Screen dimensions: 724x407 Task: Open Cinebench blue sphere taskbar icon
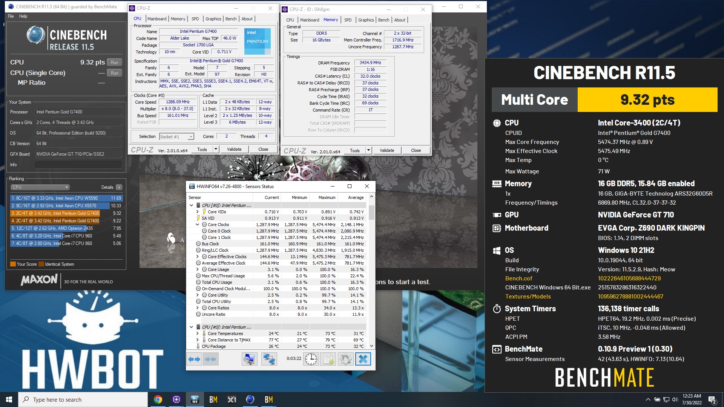pyautogui.click(x=250, y=399)
